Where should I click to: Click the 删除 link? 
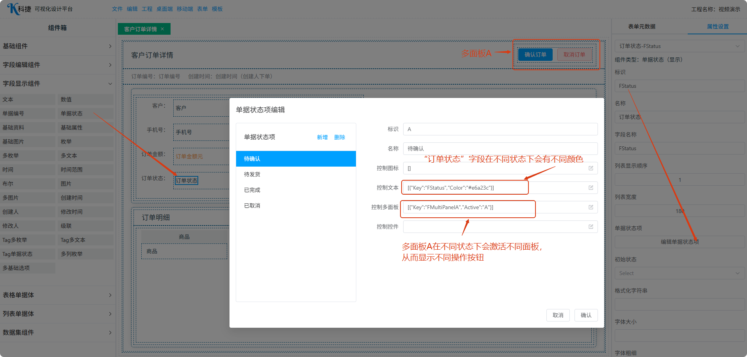(340, 137)
